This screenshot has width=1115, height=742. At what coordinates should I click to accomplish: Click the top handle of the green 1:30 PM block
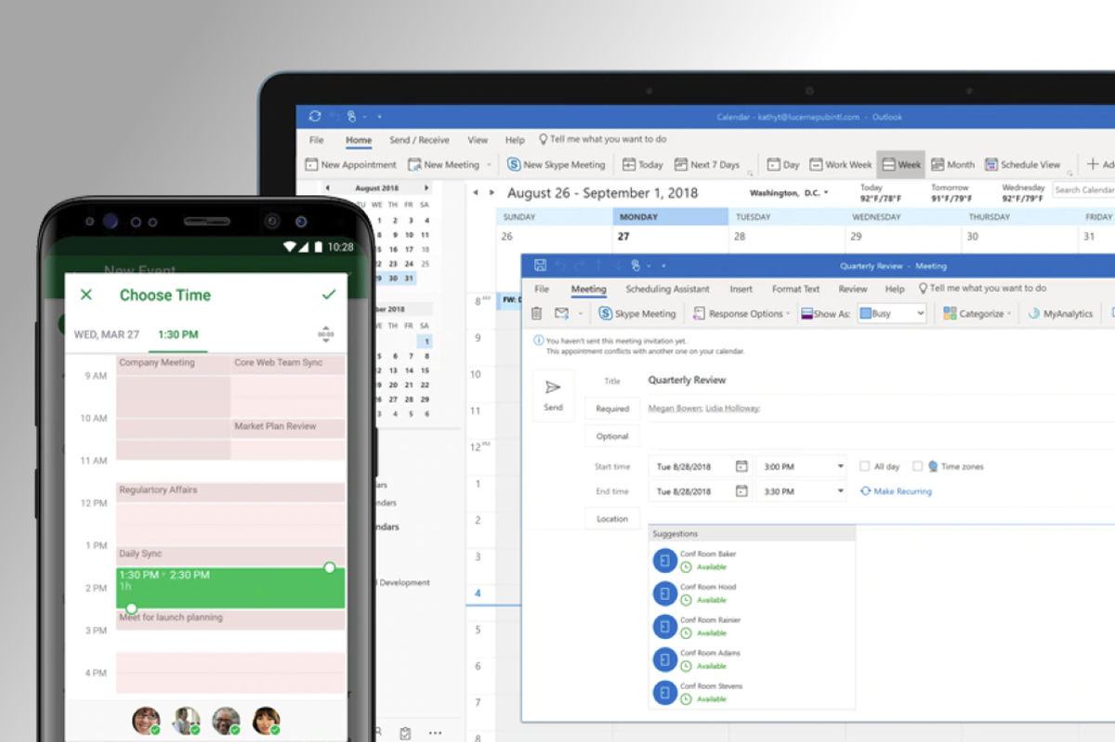point(329,567)
